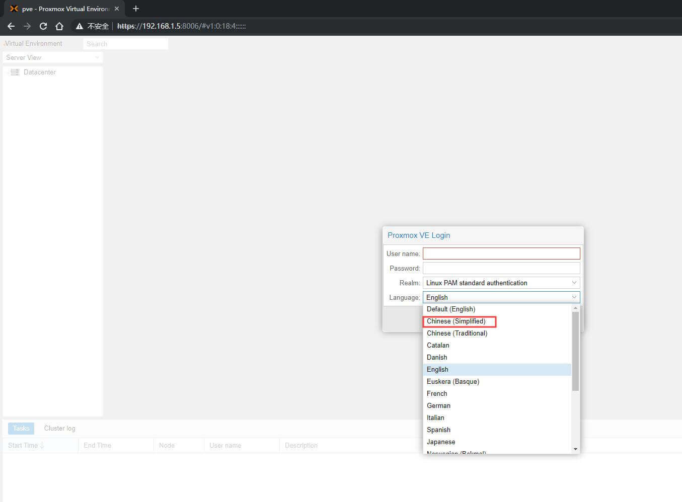
Task: Click the insecure connection warning icon
Action: 80,26
